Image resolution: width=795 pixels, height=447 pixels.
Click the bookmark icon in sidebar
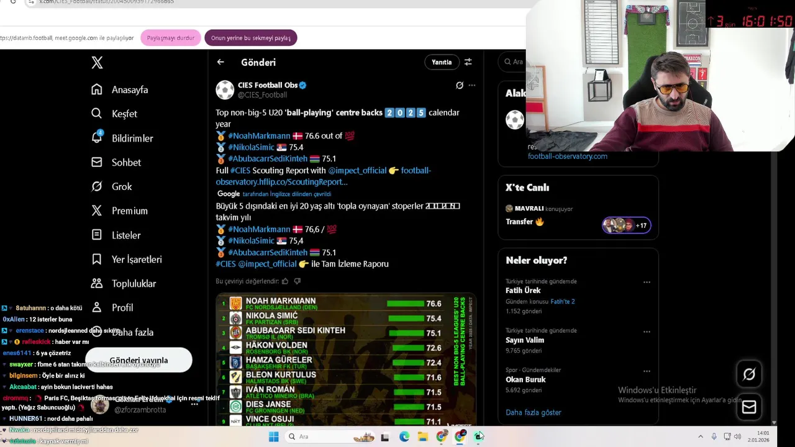pos(97,259)
